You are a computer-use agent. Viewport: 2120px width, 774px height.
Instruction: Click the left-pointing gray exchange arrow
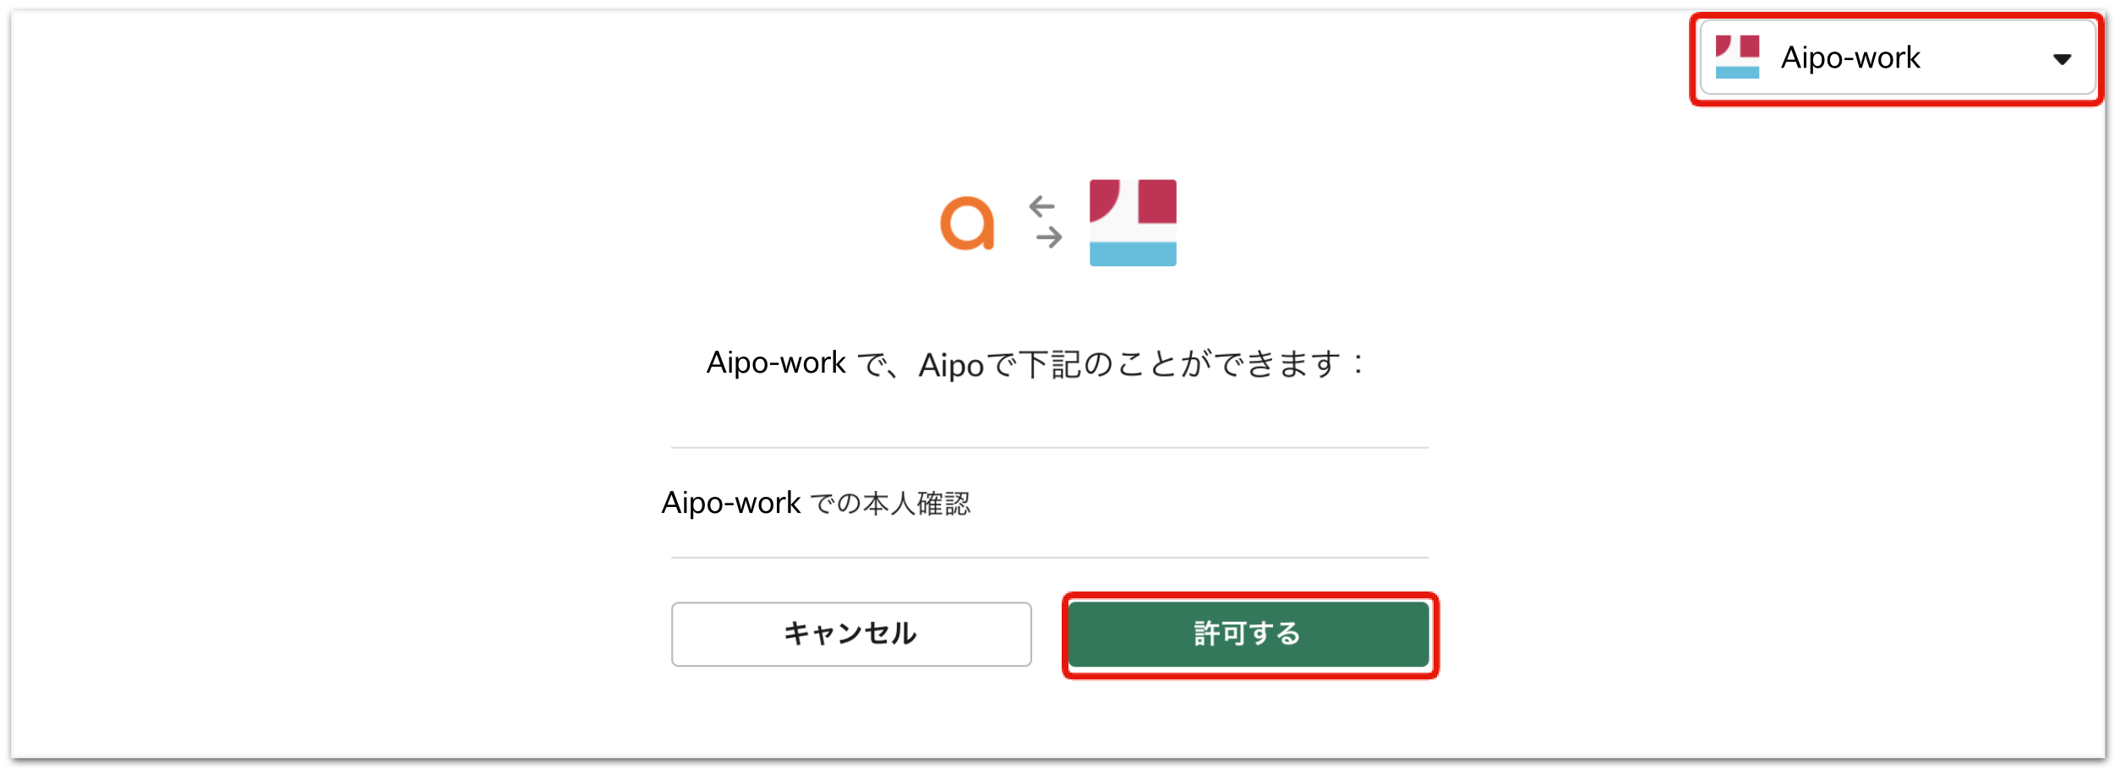click(x=1041, y=206)
